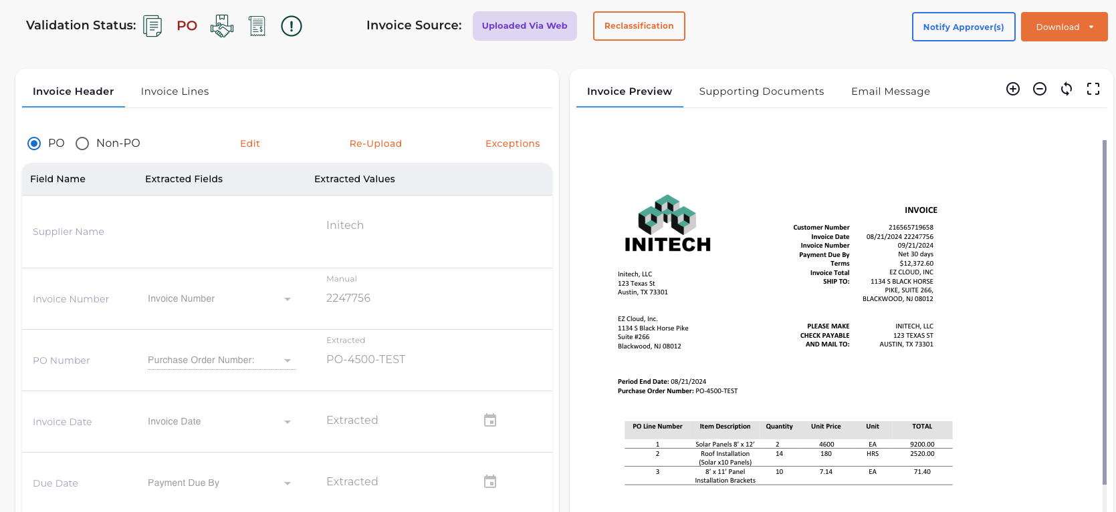The height and width of the screenshot is (512, 1116).
Task: Click the exclamation alert status icon
Action: point(292,26)
